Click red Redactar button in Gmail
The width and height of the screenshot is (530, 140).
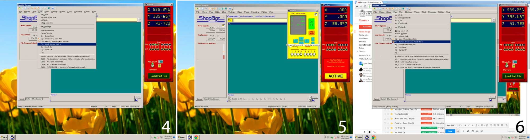click(x=365, y=27)
